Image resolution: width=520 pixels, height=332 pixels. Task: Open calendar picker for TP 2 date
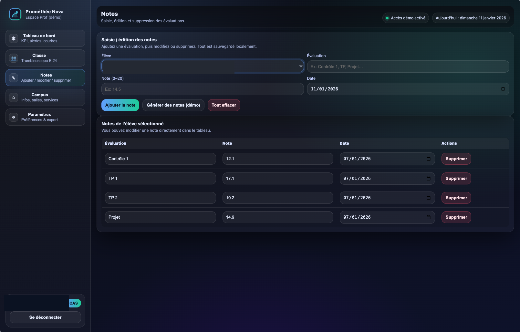(429, 198)
